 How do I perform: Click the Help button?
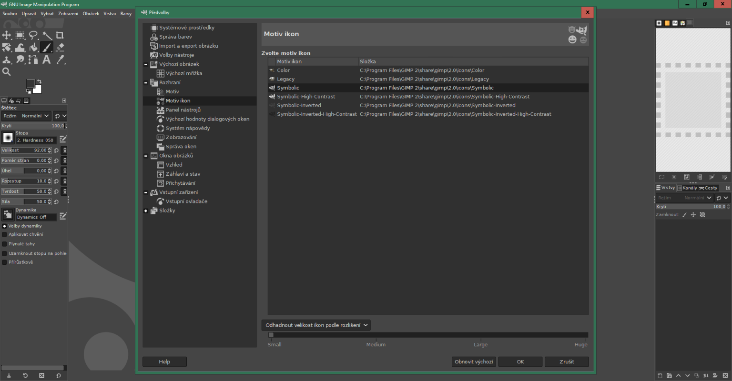point(164,362)
